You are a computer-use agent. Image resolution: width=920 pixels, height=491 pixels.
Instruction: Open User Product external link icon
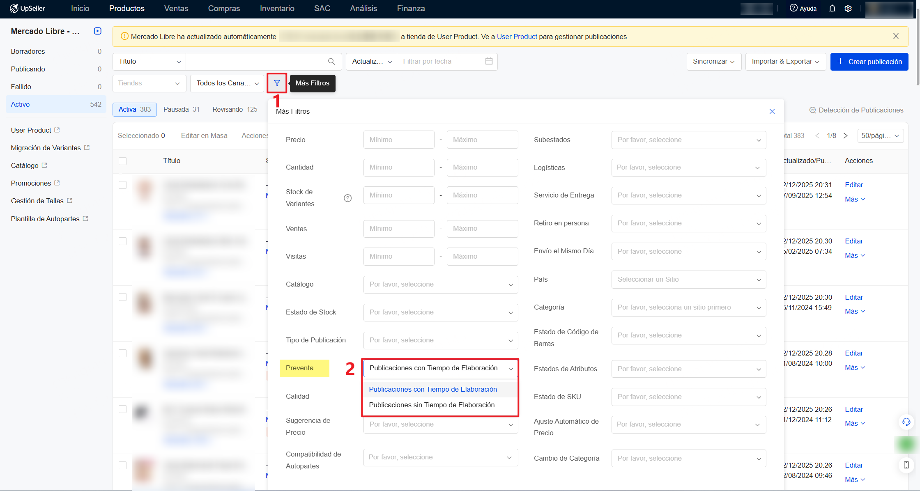57,130
